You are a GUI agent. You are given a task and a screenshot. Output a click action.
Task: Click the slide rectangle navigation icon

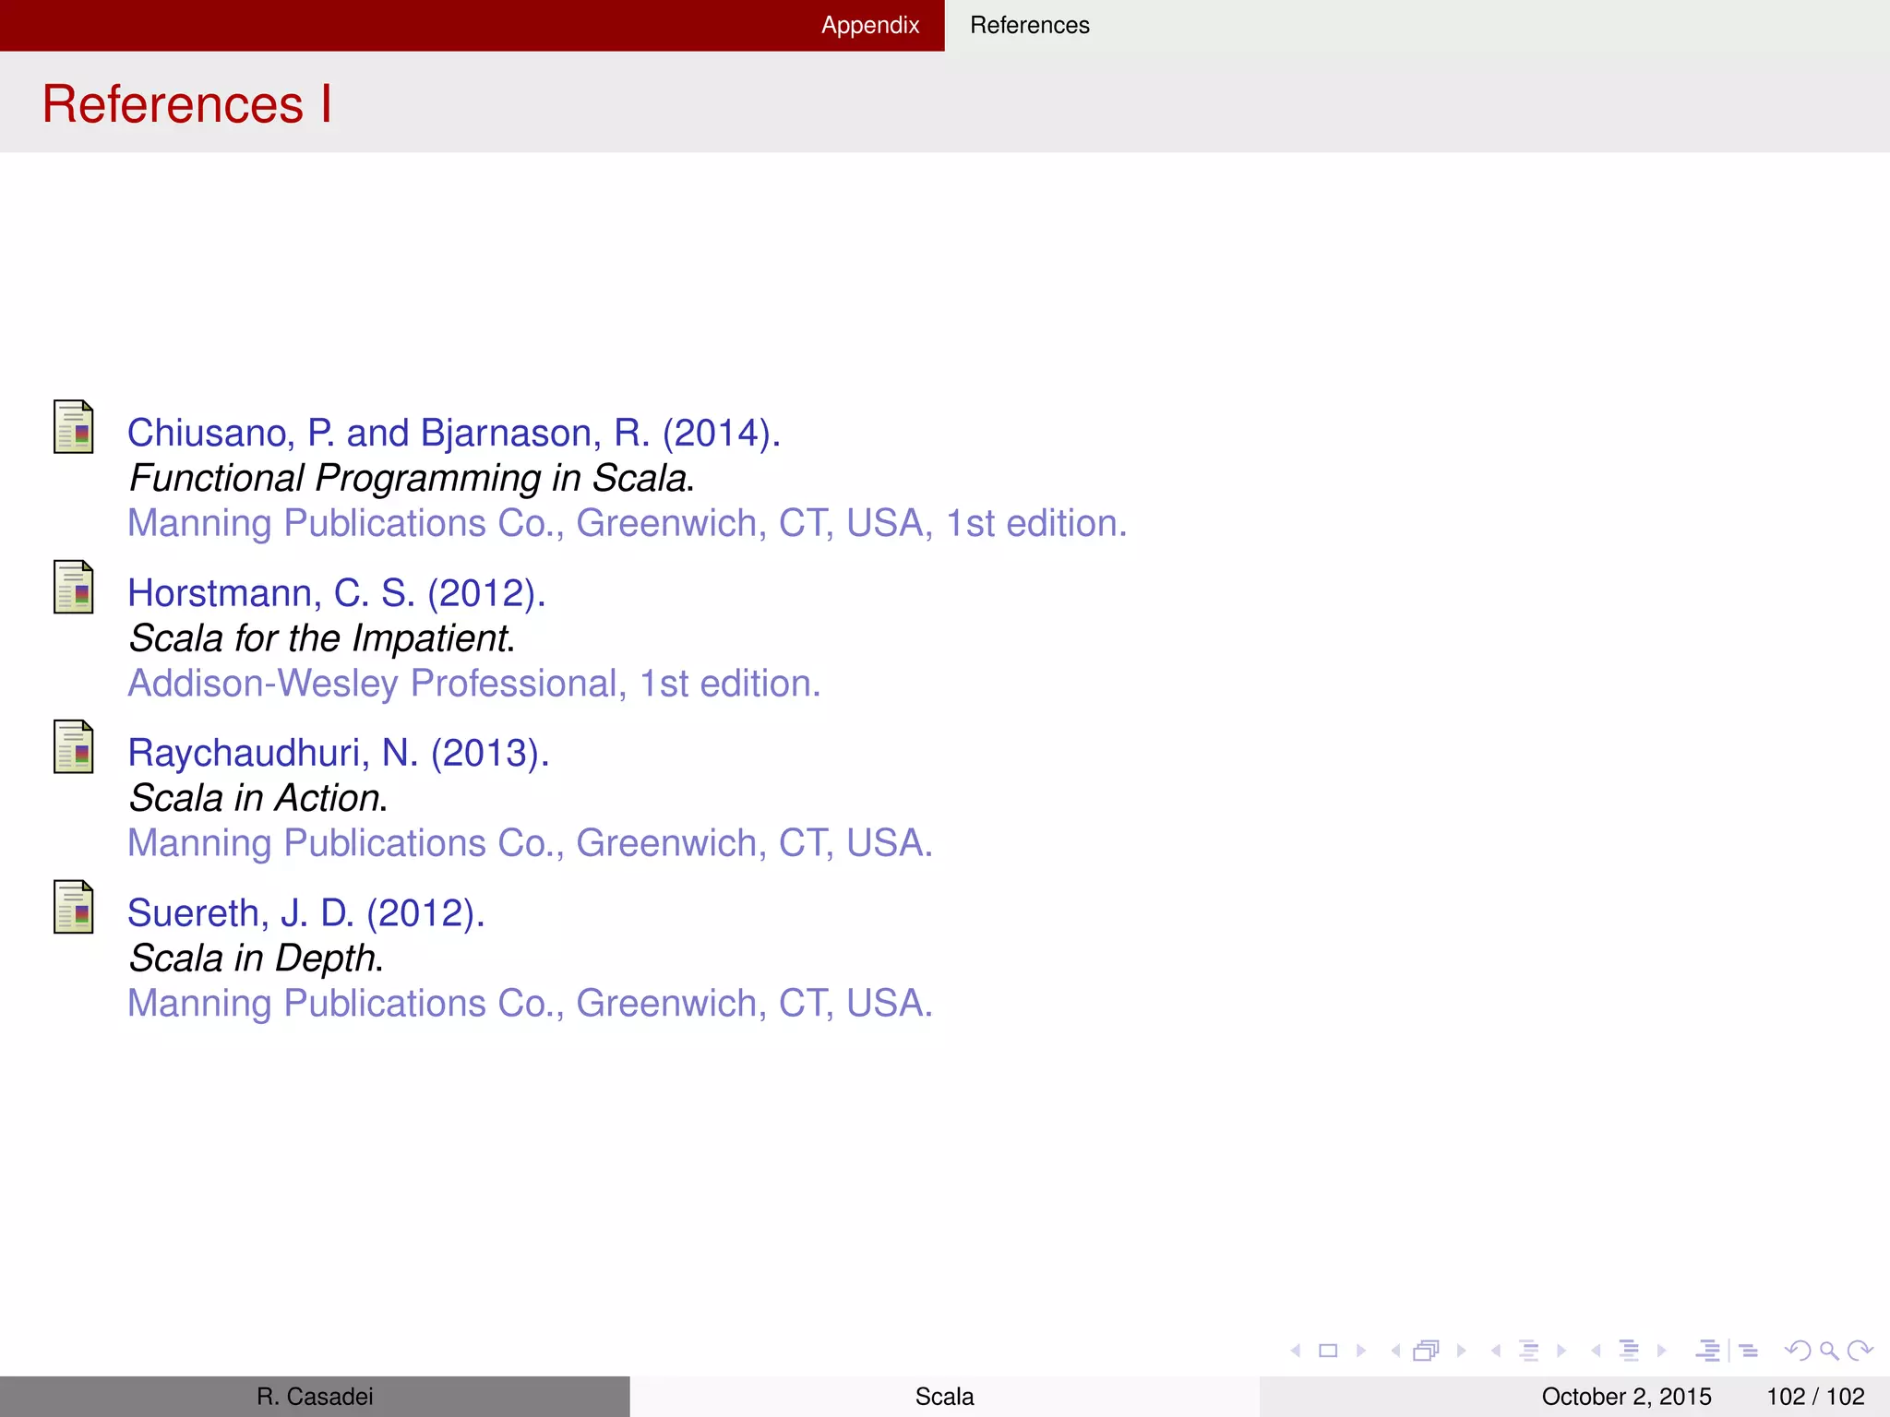(x=1328, y=1351)
